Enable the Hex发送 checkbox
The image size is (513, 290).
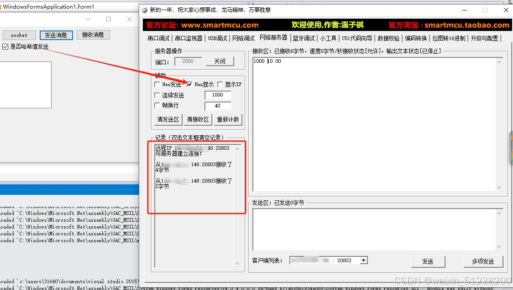(x=157, y=85)
